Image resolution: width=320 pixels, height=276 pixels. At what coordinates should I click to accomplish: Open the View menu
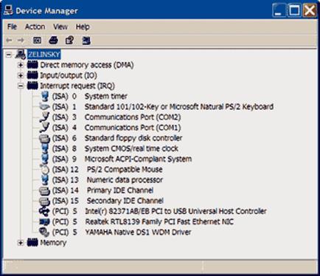[x=60, y=27]
